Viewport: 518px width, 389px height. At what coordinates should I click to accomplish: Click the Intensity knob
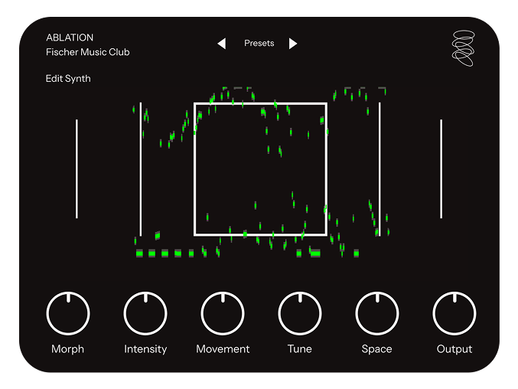(x=145, y=313)
